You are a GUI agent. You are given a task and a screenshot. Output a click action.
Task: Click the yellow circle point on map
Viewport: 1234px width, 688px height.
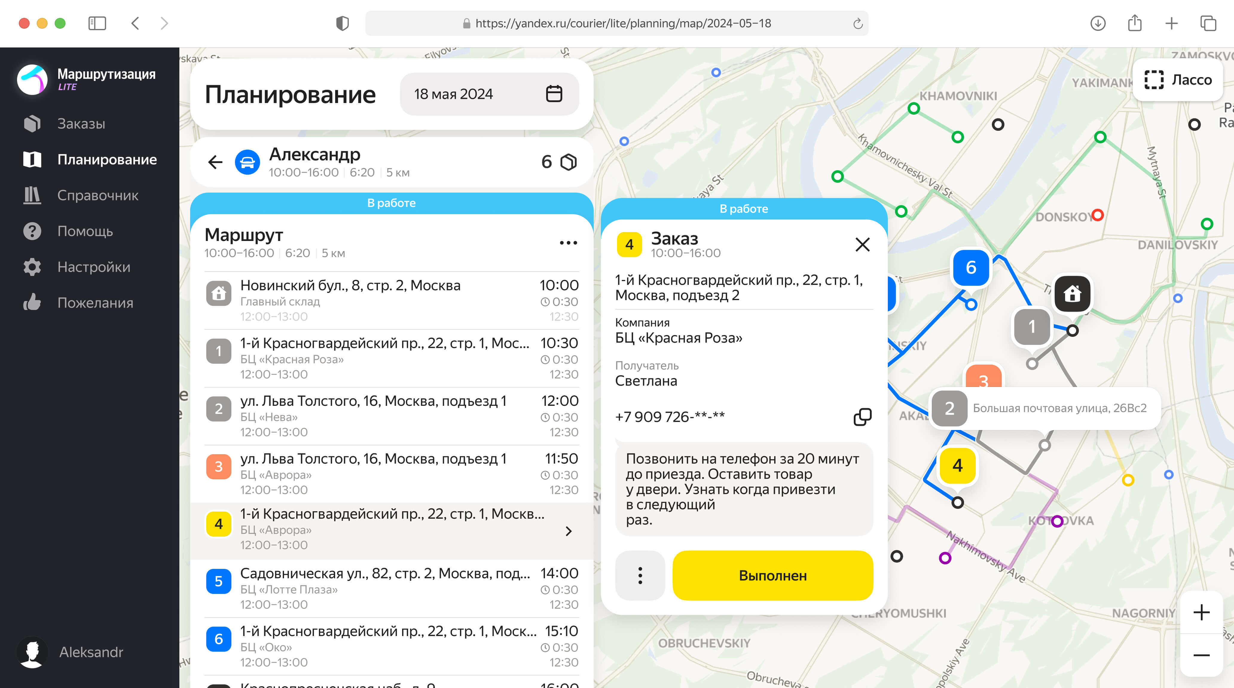point(1128,480)
